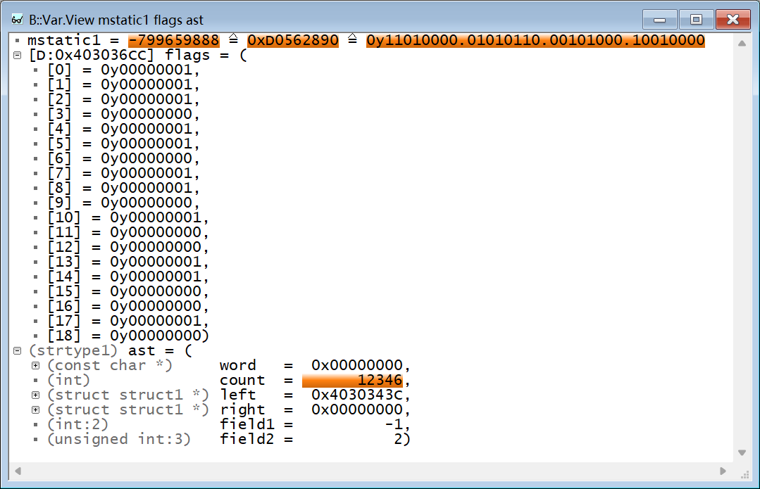Select hex value 0xD0562890
Screen dimensions: 760x489
[x=293, y=40]
